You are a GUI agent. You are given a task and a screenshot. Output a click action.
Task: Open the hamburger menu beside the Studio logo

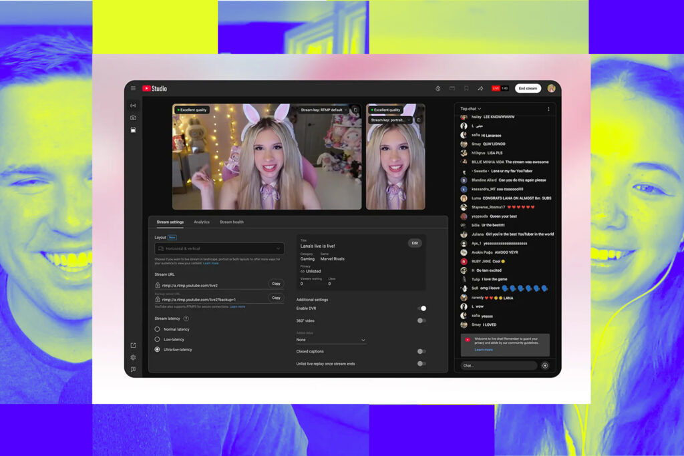(133, 88)
